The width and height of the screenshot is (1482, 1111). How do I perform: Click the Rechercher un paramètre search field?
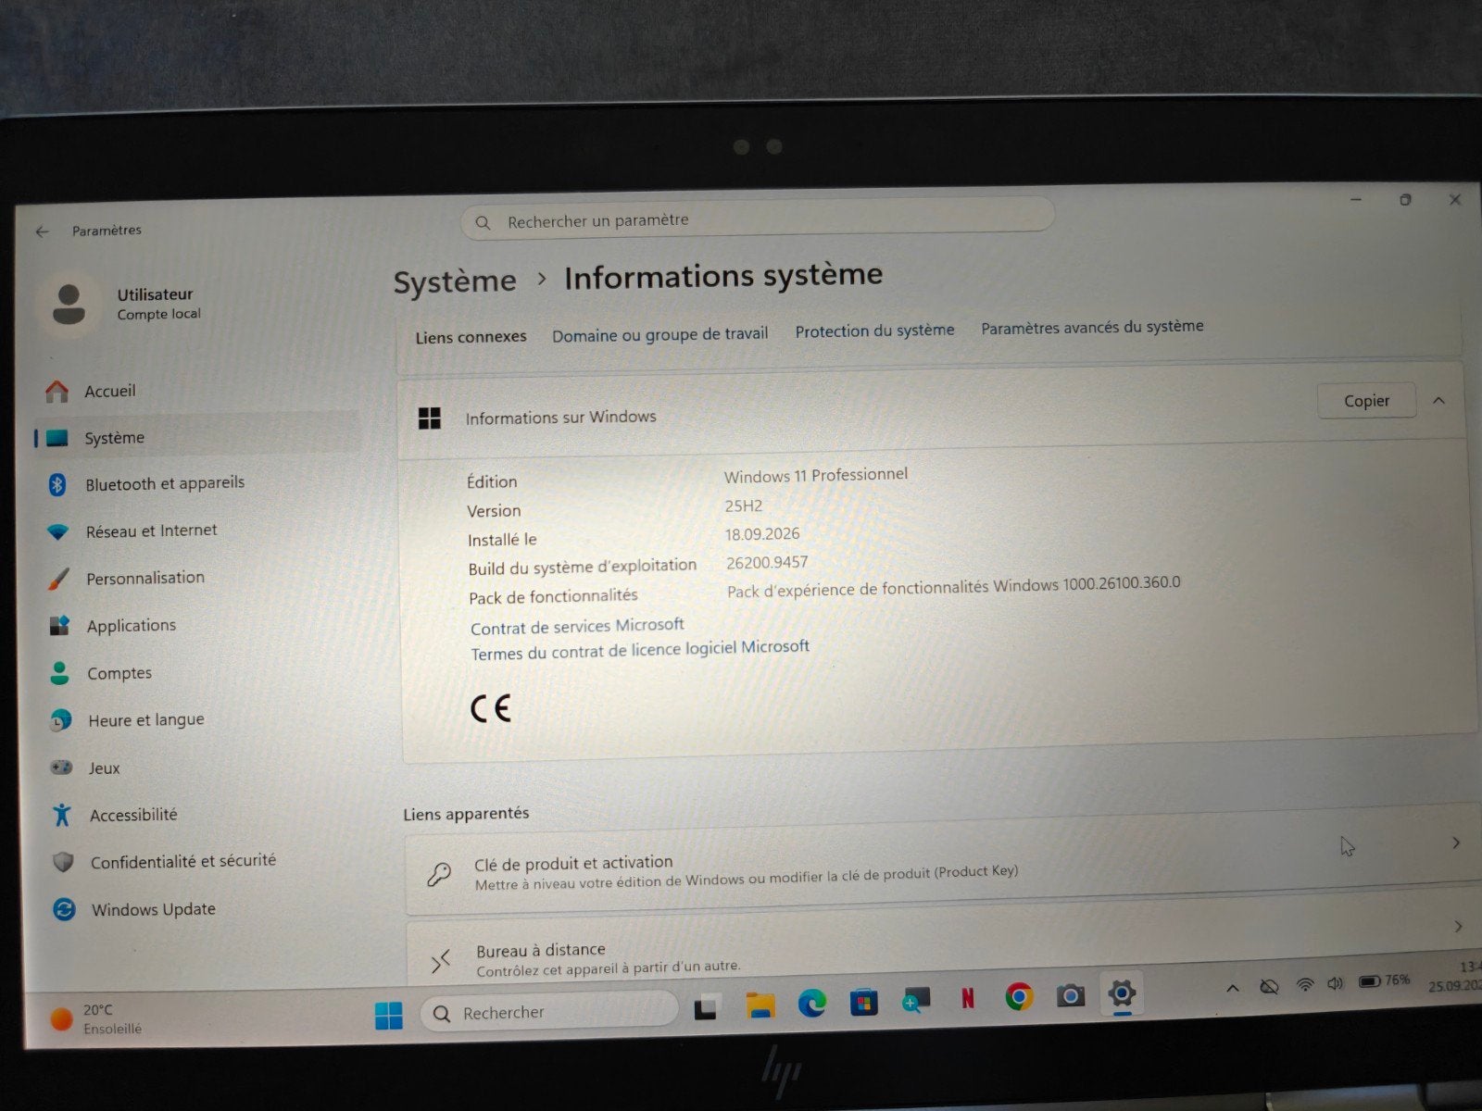pos(758,220)
